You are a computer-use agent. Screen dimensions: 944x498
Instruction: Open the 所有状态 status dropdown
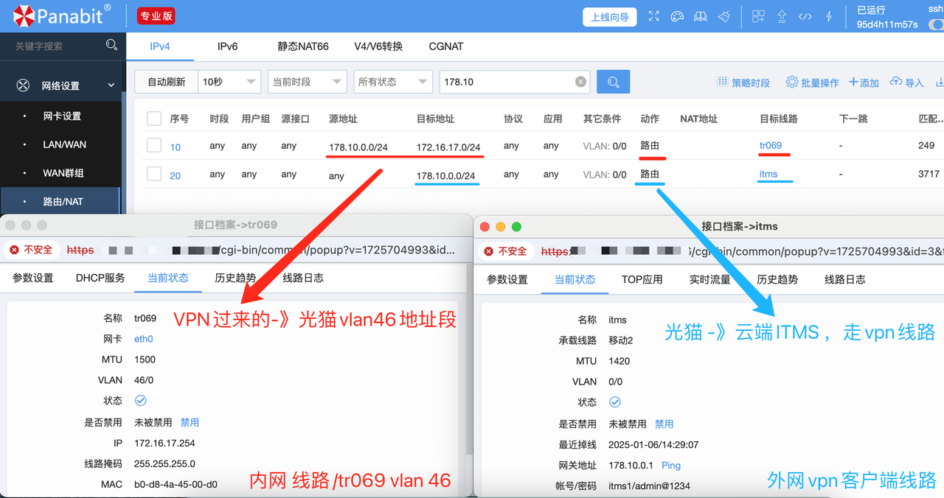[x=392, y=82]
